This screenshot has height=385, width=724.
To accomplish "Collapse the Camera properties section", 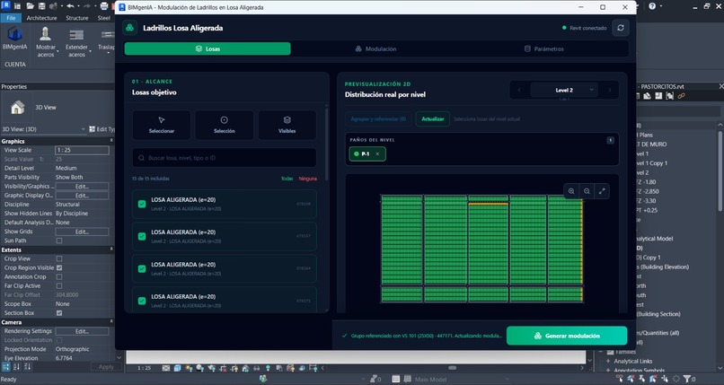I will pyautogui.click(x=111, y=321).
